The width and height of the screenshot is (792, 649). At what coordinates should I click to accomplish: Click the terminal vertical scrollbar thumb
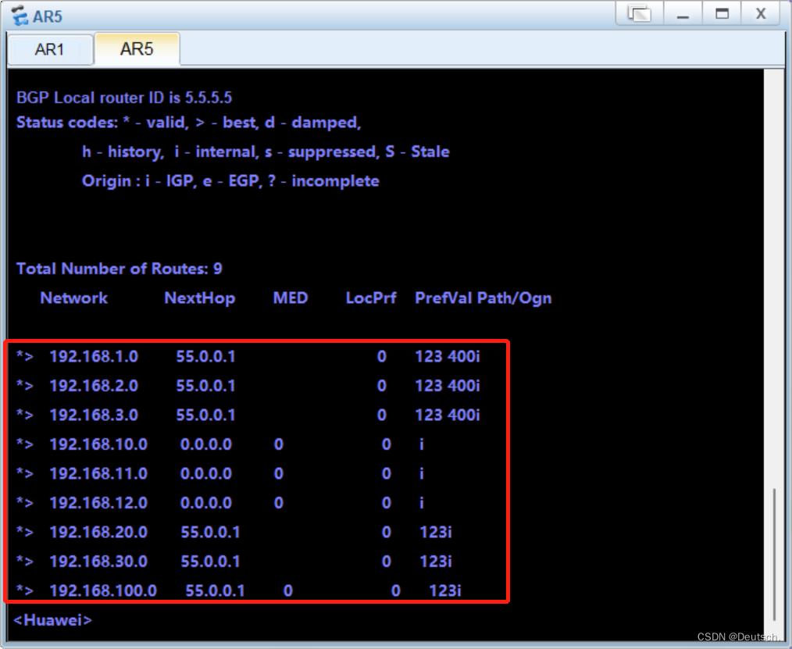(774, 554)
